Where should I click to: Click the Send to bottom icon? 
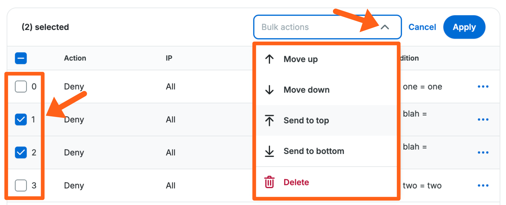coord(269,151)
